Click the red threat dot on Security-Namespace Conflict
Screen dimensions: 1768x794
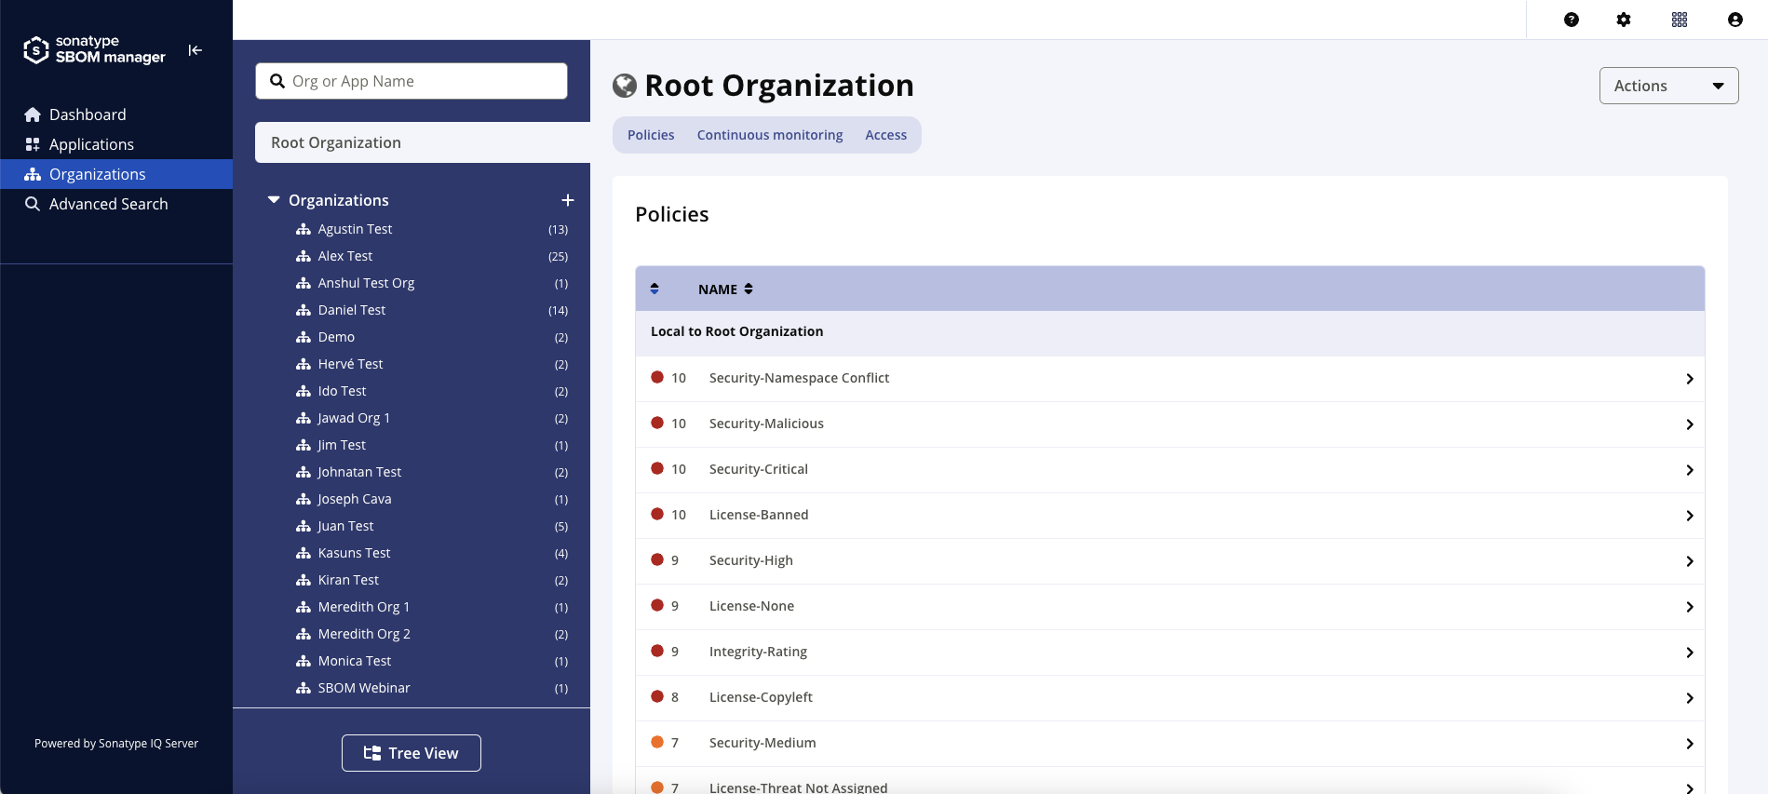coord(657,377)
